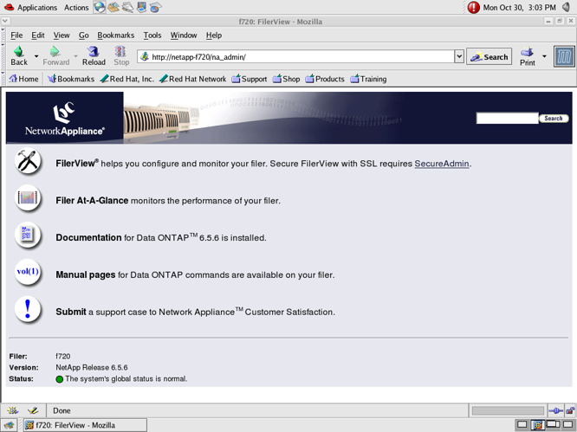Launch the email client from the top panel
The image size is (577, 432).
click(x=113, y=7)
